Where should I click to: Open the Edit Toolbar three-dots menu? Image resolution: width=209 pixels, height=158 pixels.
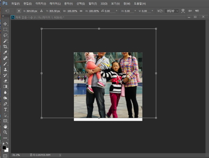(5, 138)
